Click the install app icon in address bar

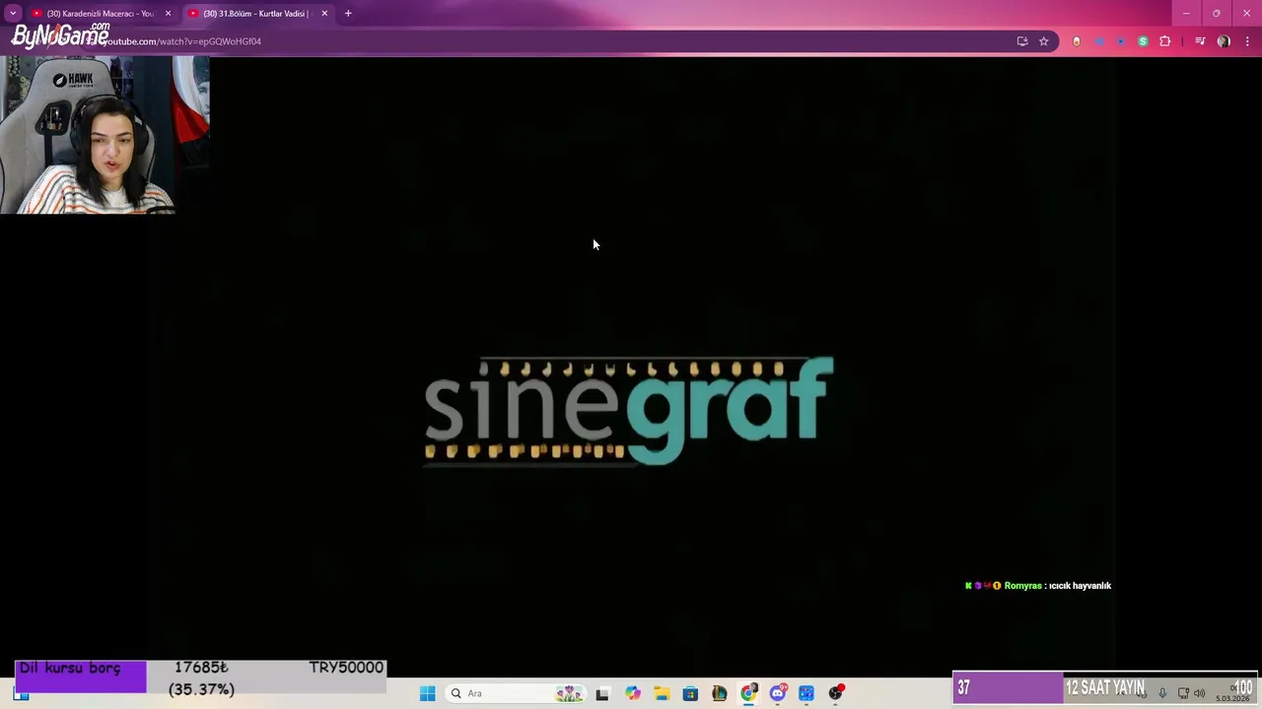pos(1022,41)
